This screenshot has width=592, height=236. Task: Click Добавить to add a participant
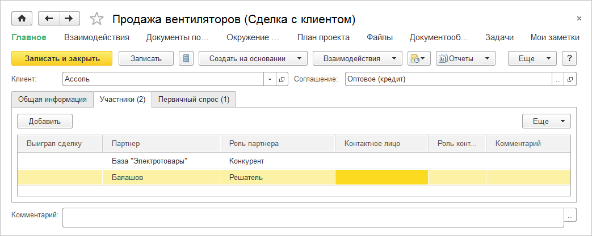(45, 121)
